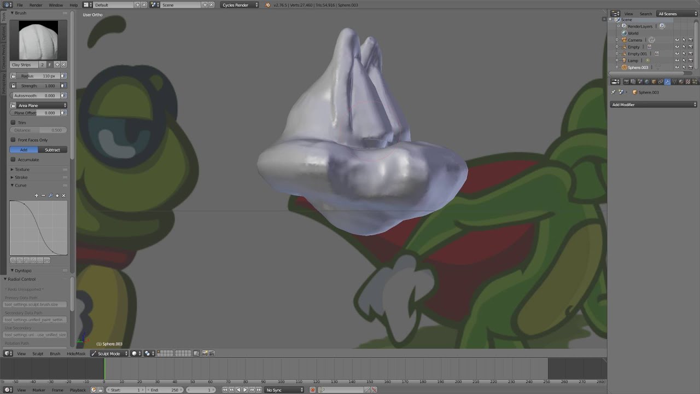Play the animation forward
This screenshot has height=394, width=700.
pos(245,390)
